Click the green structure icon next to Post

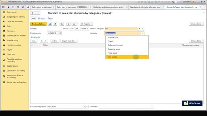tap(62, 24)
